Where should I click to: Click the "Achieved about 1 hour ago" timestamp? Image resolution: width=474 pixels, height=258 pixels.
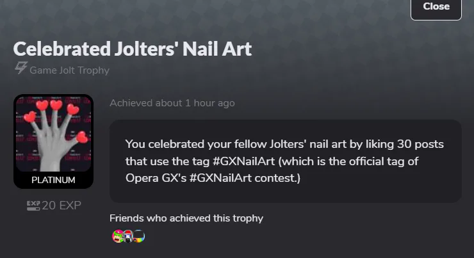[172, 103]
